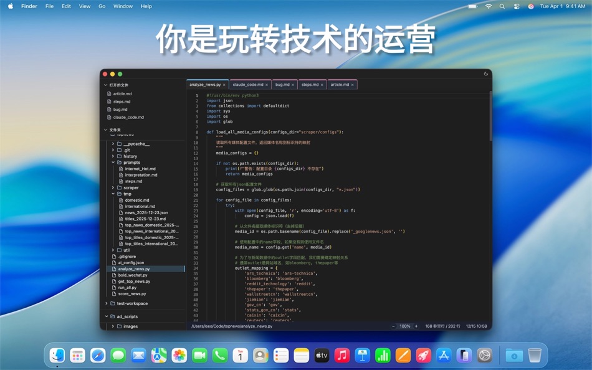Image resolution: width=592 pixels, height=370 pixels.
Task: Open the .gitignore file
Action: pyautogui.click(x=127, y=257)
